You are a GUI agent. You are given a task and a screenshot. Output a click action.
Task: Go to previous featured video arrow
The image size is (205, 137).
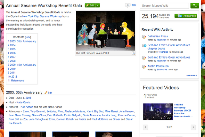145,127
